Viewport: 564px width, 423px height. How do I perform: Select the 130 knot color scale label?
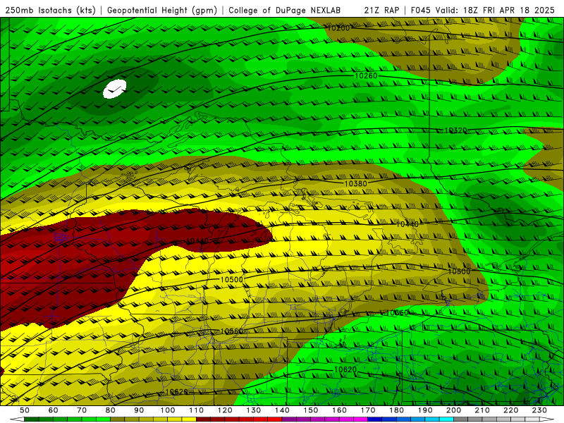pyautogui.click(x=253, y=410)
